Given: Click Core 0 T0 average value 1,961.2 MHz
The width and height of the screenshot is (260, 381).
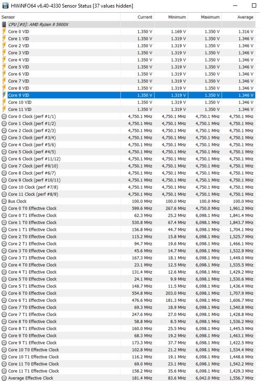Looking at the screenshot, I should (x=241, y=208).
